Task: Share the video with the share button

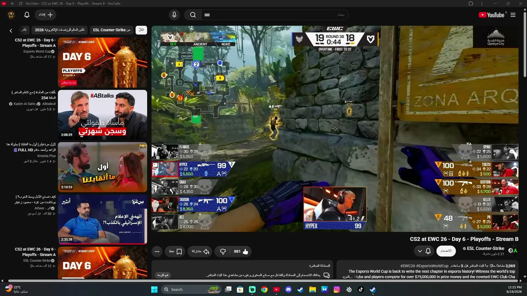Action: pyautogui.click(x=201, y=252)
